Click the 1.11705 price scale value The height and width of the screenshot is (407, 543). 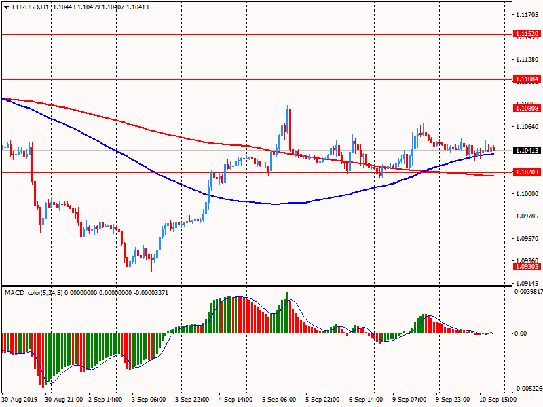tap(527, 14)
